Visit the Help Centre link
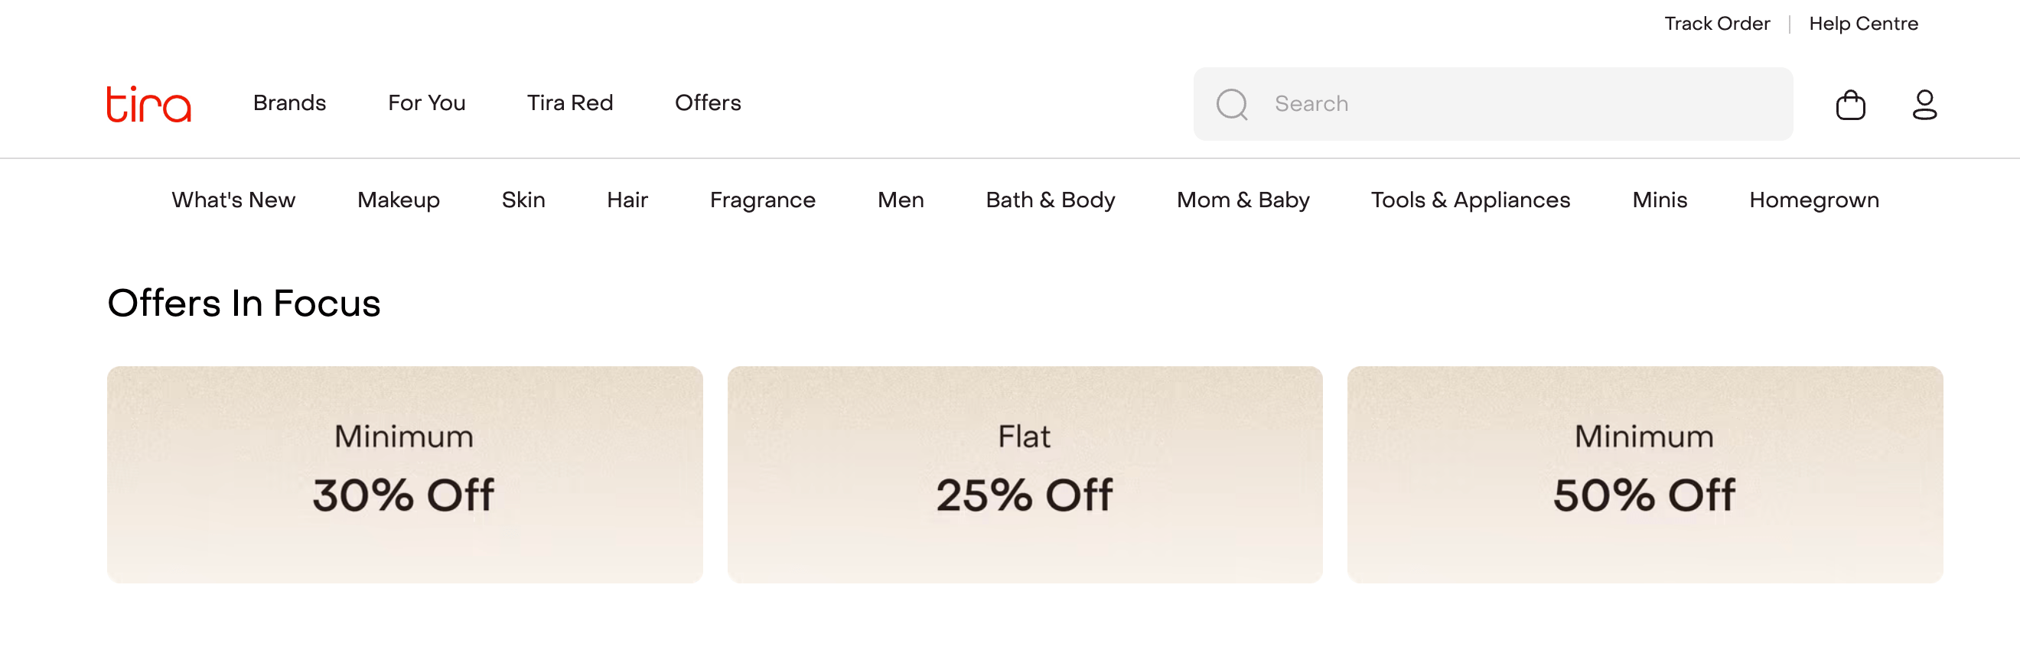 click(1863, 24)
